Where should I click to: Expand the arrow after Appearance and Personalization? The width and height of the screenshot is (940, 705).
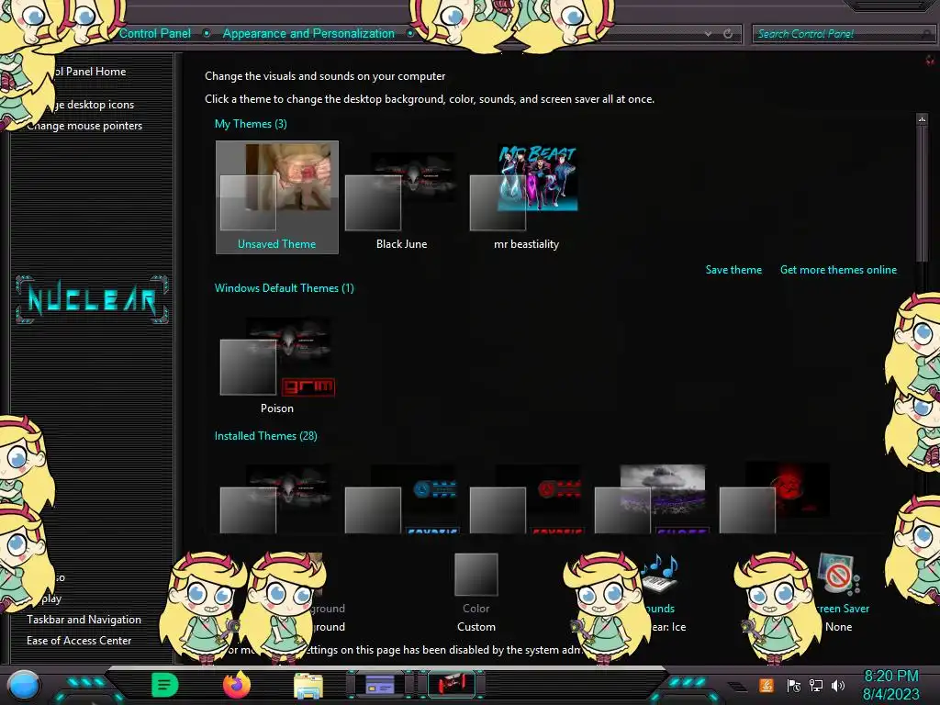point(410,34)
